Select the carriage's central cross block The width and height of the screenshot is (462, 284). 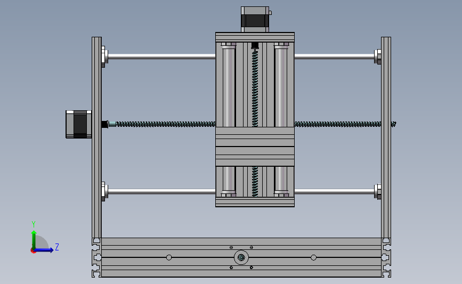(255, 147)
